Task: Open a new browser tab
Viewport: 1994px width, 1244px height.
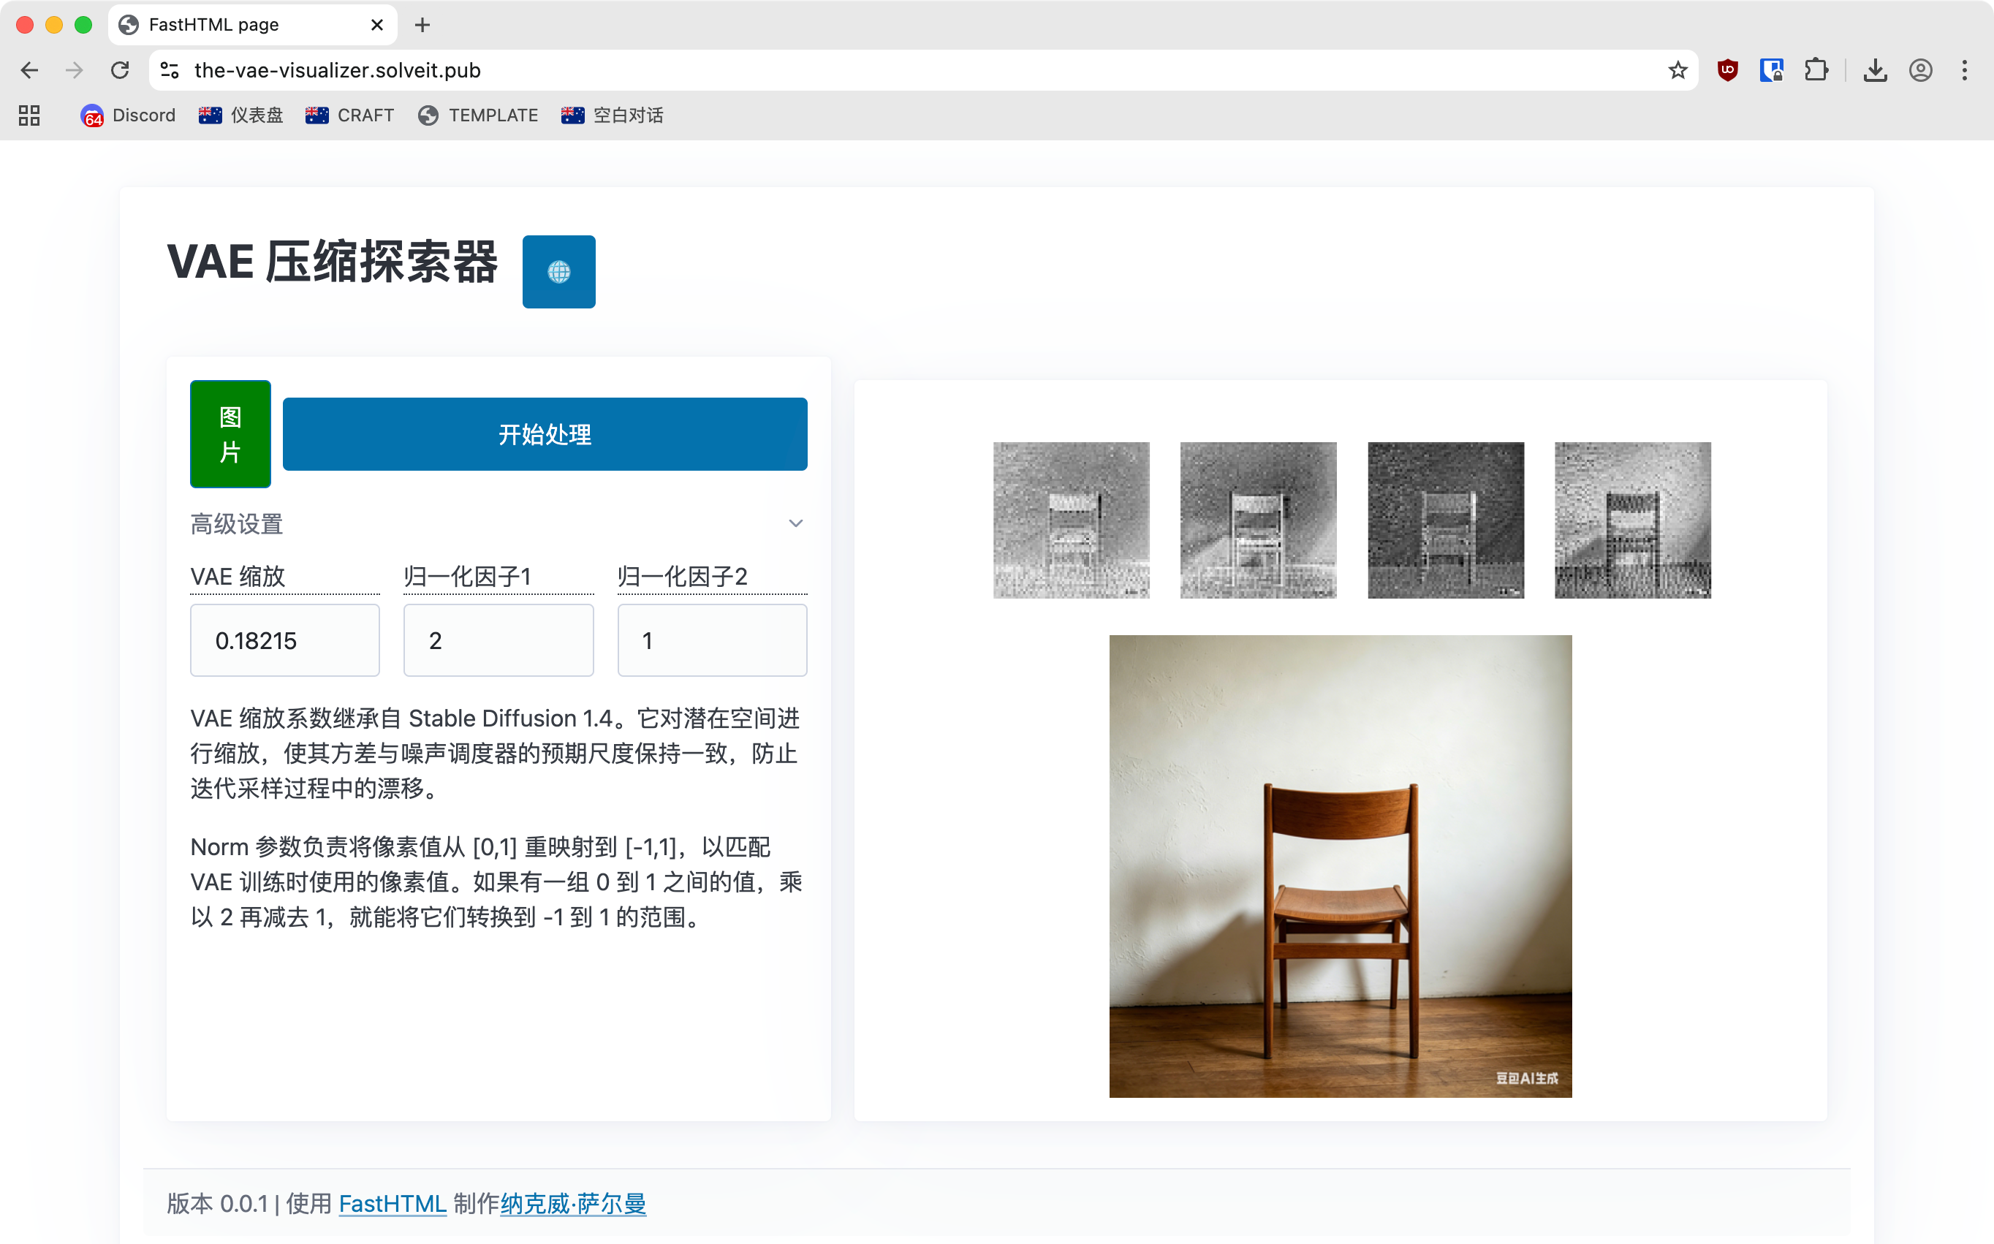Action: (422, 25)
